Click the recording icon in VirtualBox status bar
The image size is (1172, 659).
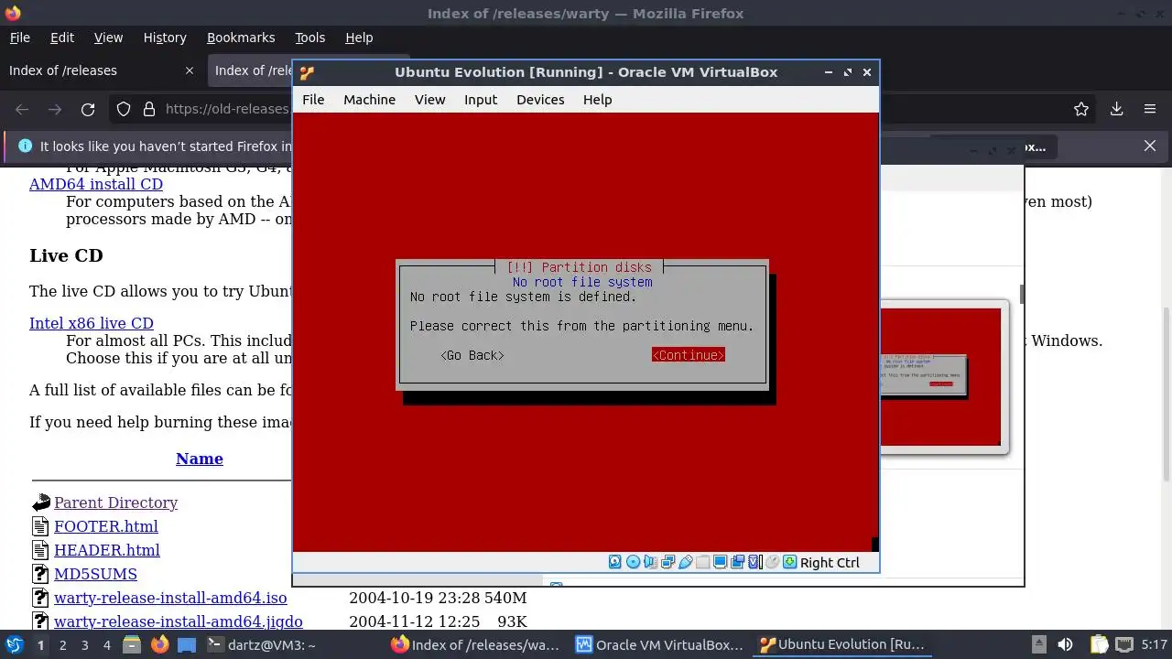click(x=738, y=562)
